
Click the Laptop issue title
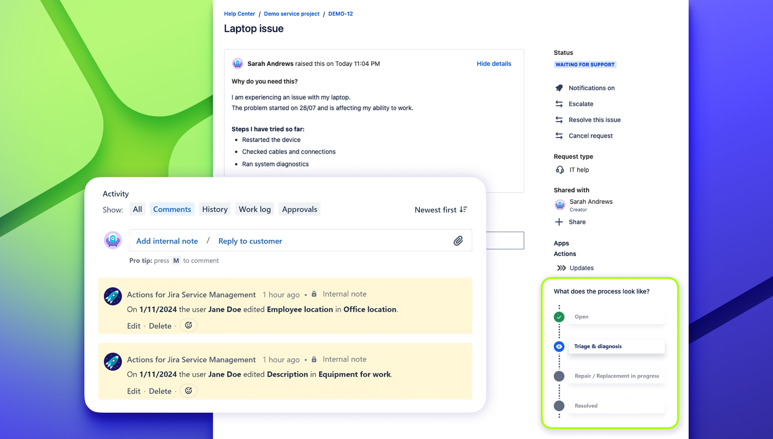tap(254, 28)
